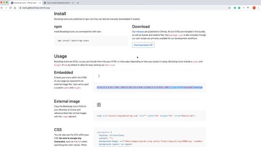Click the img src external image code
261x147 pixels.
[x=146, y=116]
